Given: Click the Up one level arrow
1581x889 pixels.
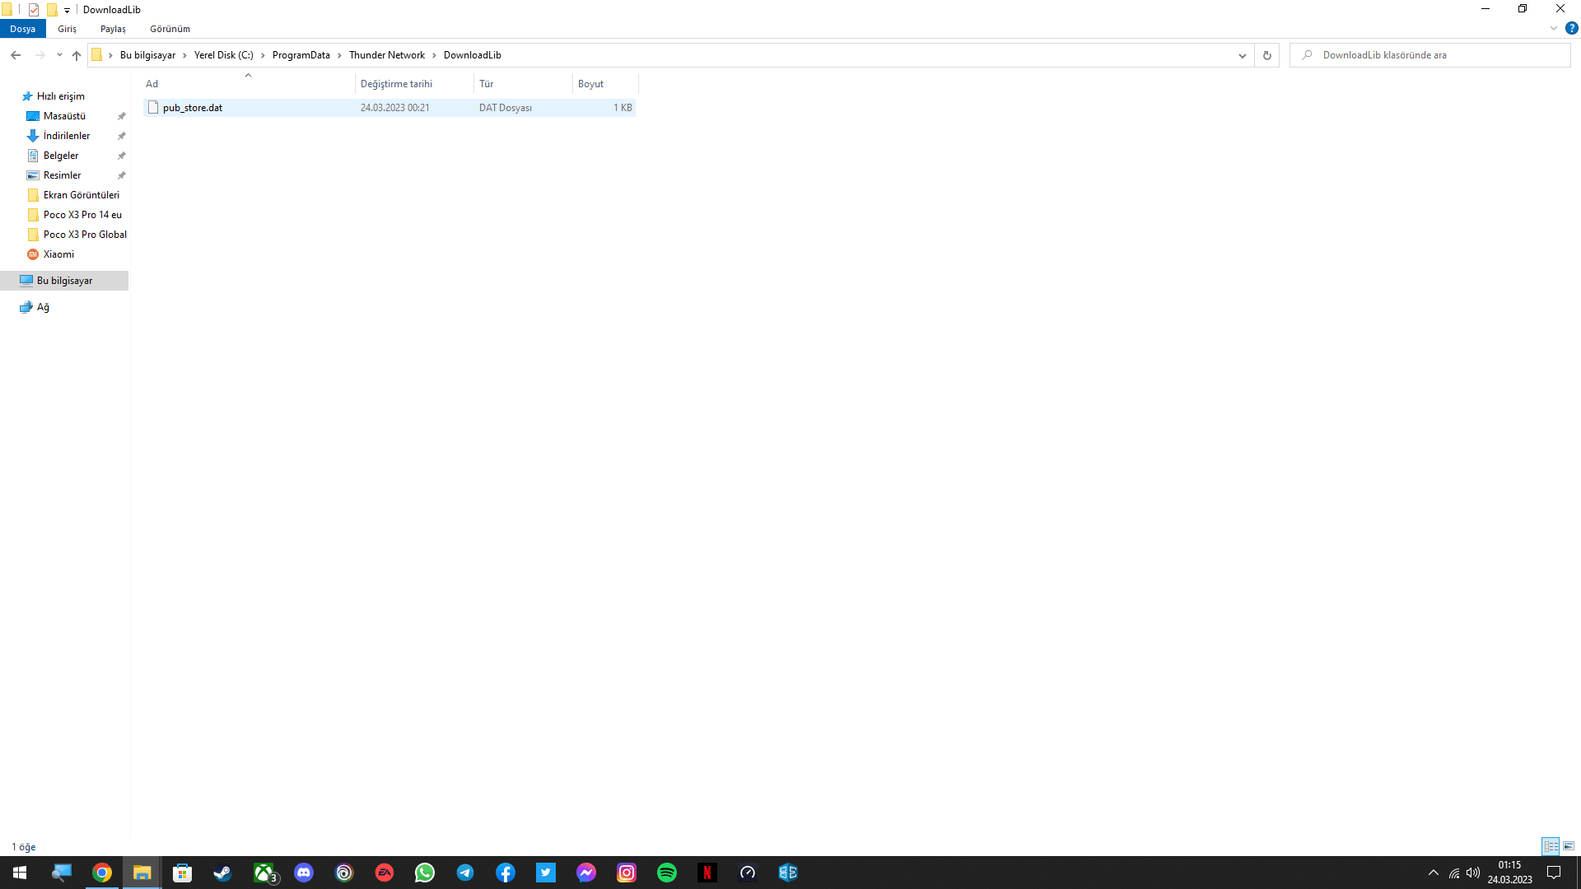Looking at the screenshot, I should [77, 55].
